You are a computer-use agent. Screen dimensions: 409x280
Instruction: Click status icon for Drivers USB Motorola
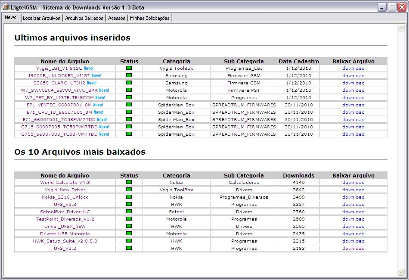pos(129,233)
